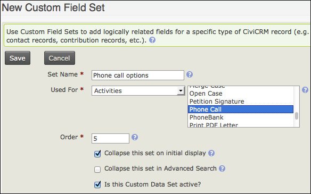Click the activity list scrollbar thumb
Image resolution: width=311 pixels, height=194 pixels.
(297, 116)
